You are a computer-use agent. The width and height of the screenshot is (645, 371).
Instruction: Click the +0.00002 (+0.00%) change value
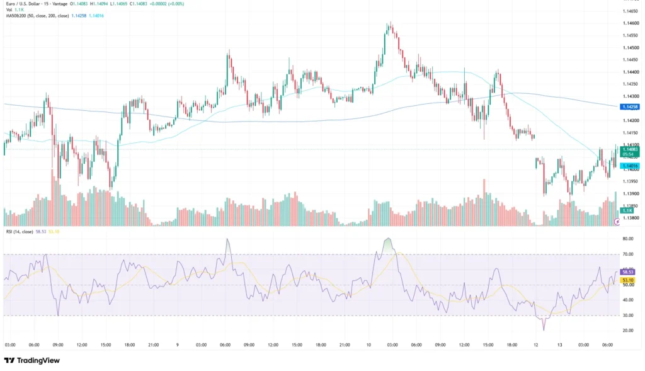pos(166,4)
